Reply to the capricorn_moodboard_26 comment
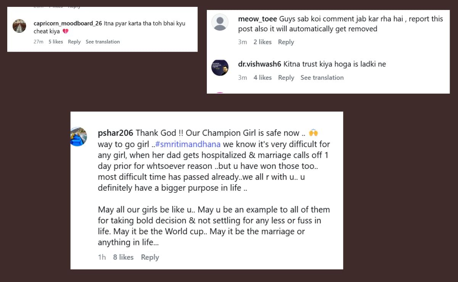Screen dimensions: 458x282 tap(74, 42)
